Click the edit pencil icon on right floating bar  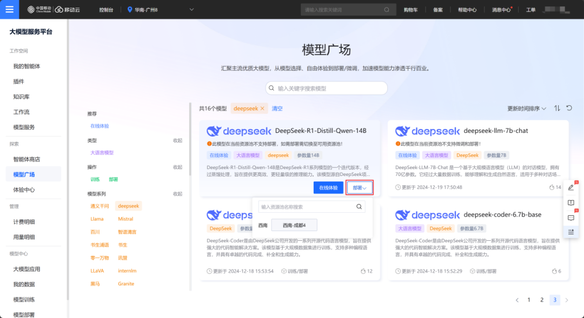pos(571,187)
